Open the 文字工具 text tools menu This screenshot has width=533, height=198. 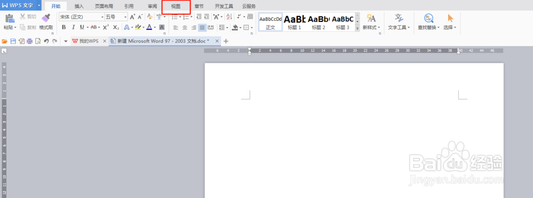(x=399, y=22)
